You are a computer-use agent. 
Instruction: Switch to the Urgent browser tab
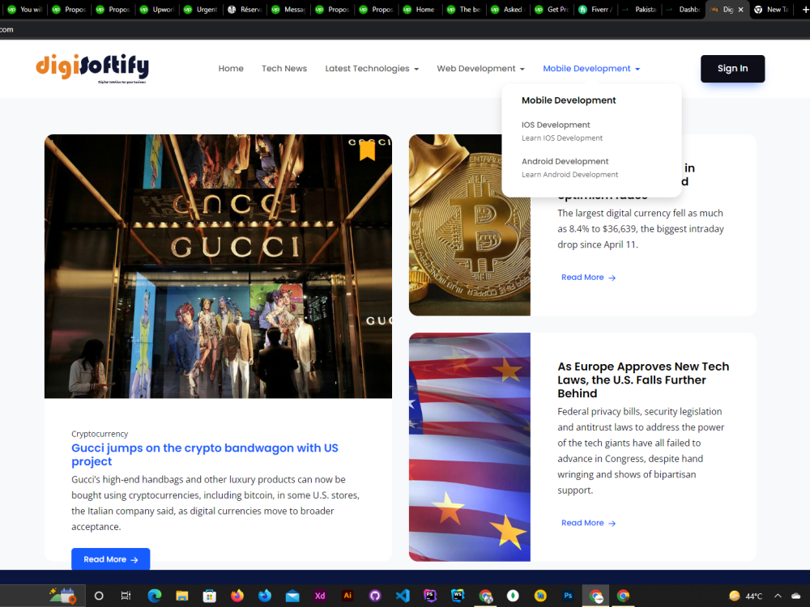click(201, 9)
